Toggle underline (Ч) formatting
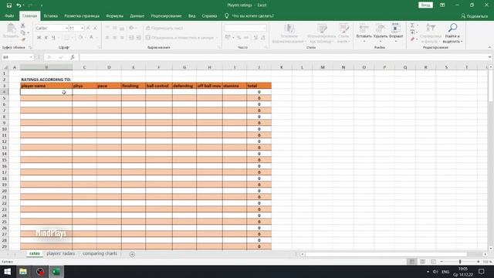The width and height of the screenshot is (494, 278). point(53,38)
